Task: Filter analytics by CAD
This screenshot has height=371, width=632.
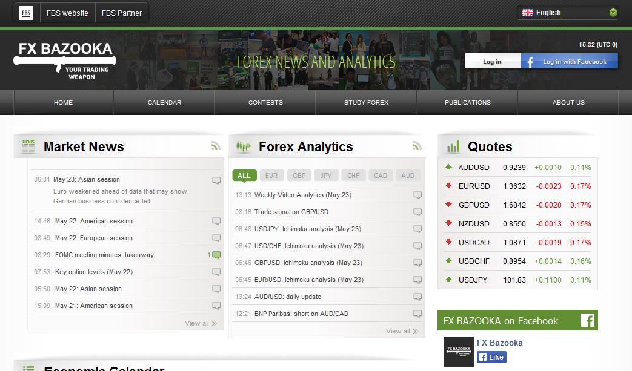Action: tap(381, 176)
